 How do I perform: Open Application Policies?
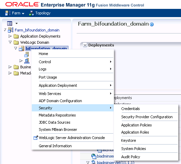click(146, 125)
